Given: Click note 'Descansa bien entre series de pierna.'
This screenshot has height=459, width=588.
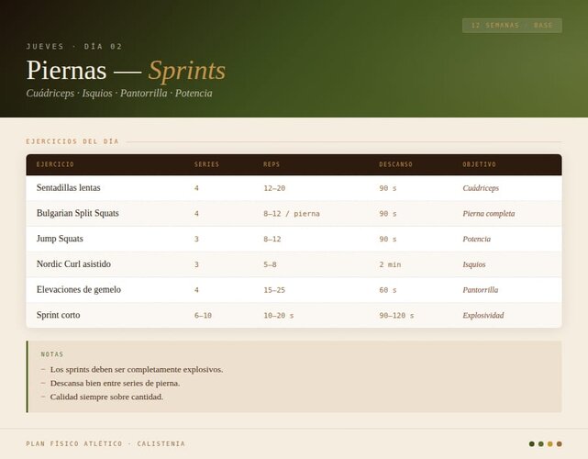Looking at the screenshot, I should [x=115, y=383].
